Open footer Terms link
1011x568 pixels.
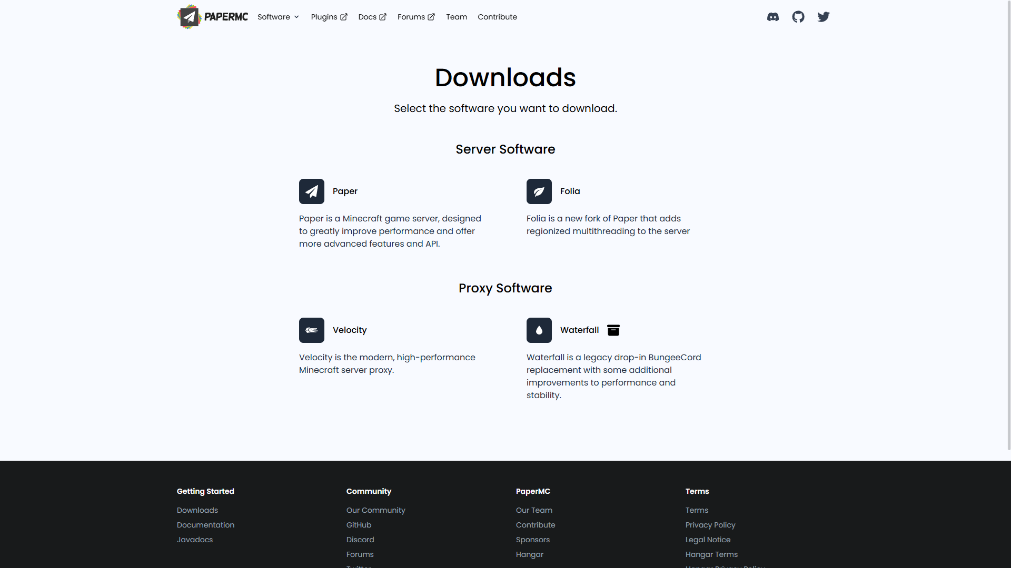[697, 510]
